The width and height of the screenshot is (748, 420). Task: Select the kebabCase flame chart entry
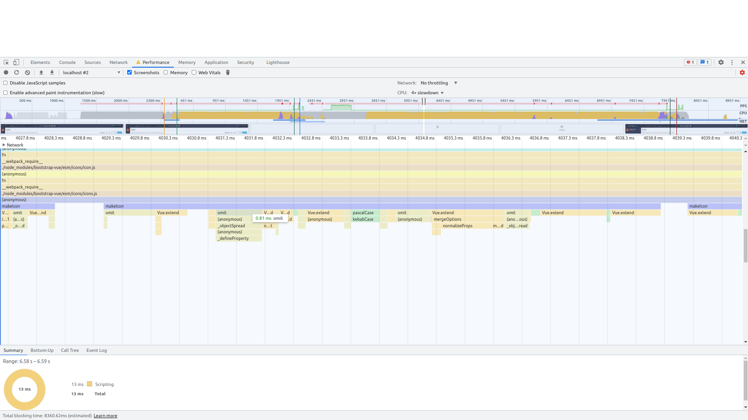coord(365,219)
